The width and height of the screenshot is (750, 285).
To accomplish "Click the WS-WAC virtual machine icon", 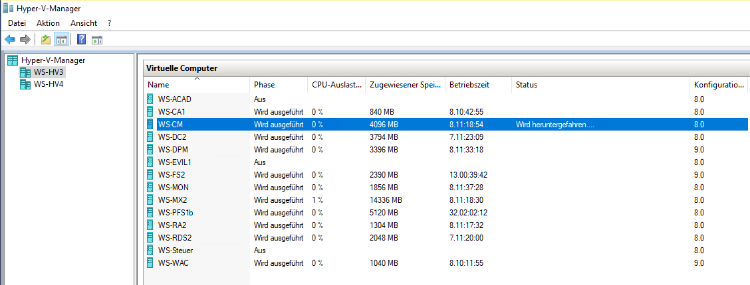I will tap(151, 262).
